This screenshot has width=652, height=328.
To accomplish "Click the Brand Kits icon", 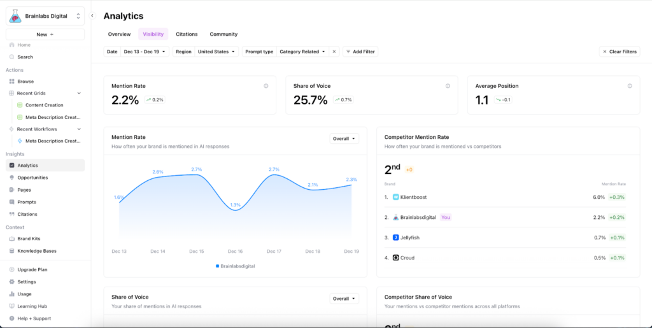I will (x=11, y=239).
